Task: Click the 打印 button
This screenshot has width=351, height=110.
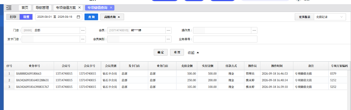Action: 13,17
